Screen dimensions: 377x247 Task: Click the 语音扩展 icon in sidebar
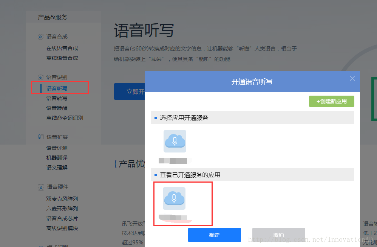pyautogui.click(x=41, y=137)
